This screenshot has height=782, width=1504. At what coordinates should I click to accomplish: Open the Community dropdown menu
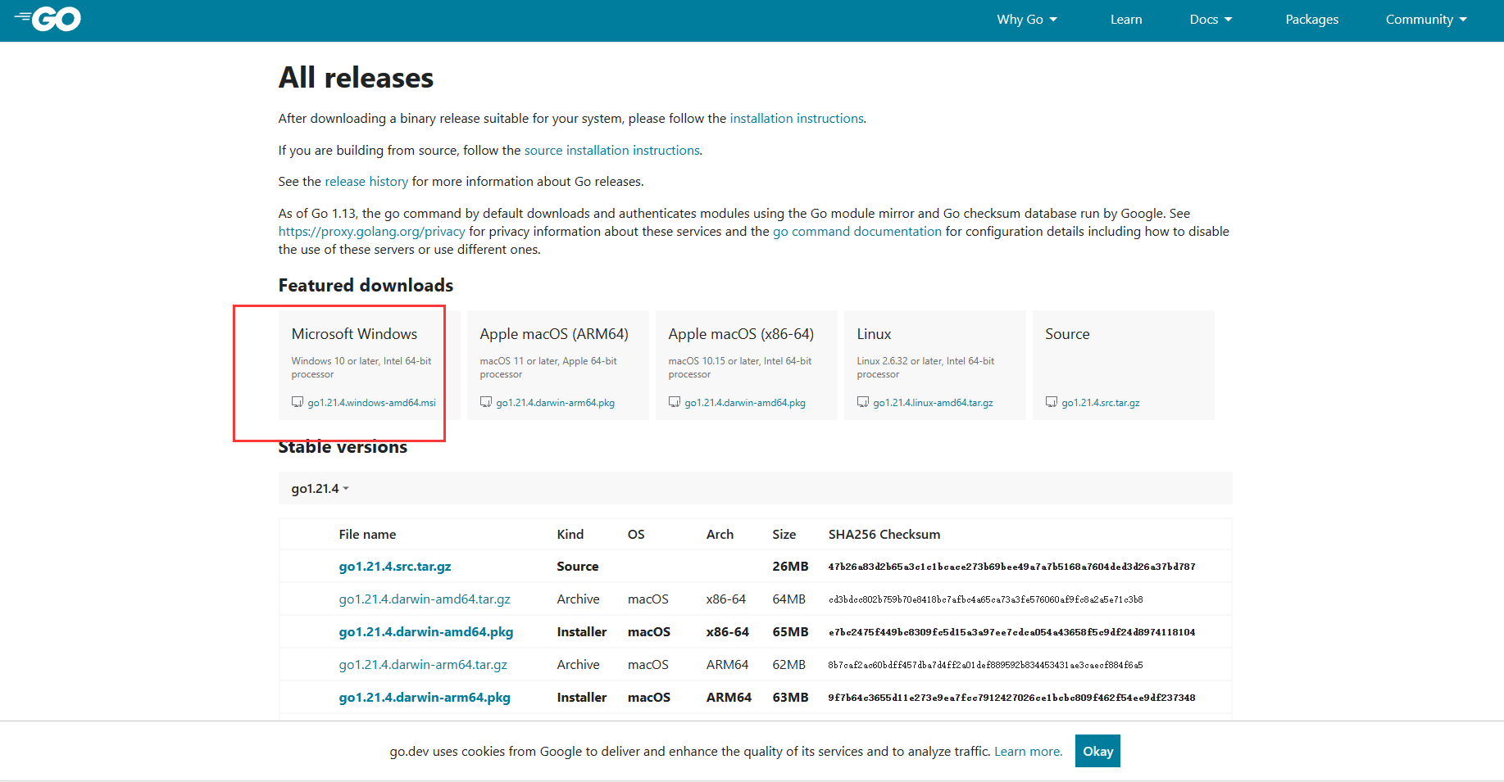pyautogui.click(x=1426, y=20)
